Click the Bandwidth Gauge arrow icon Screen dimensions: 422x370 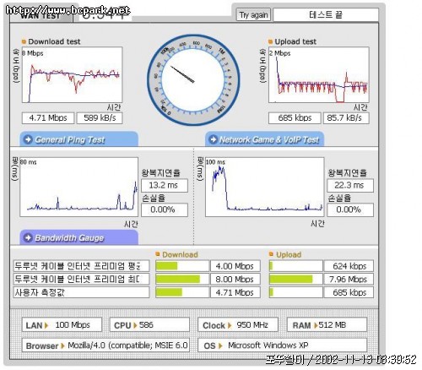[x=28, y=237]
